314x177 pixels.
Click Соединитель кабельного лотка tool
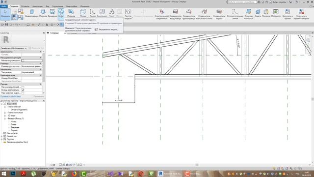[x=204, y=14]
